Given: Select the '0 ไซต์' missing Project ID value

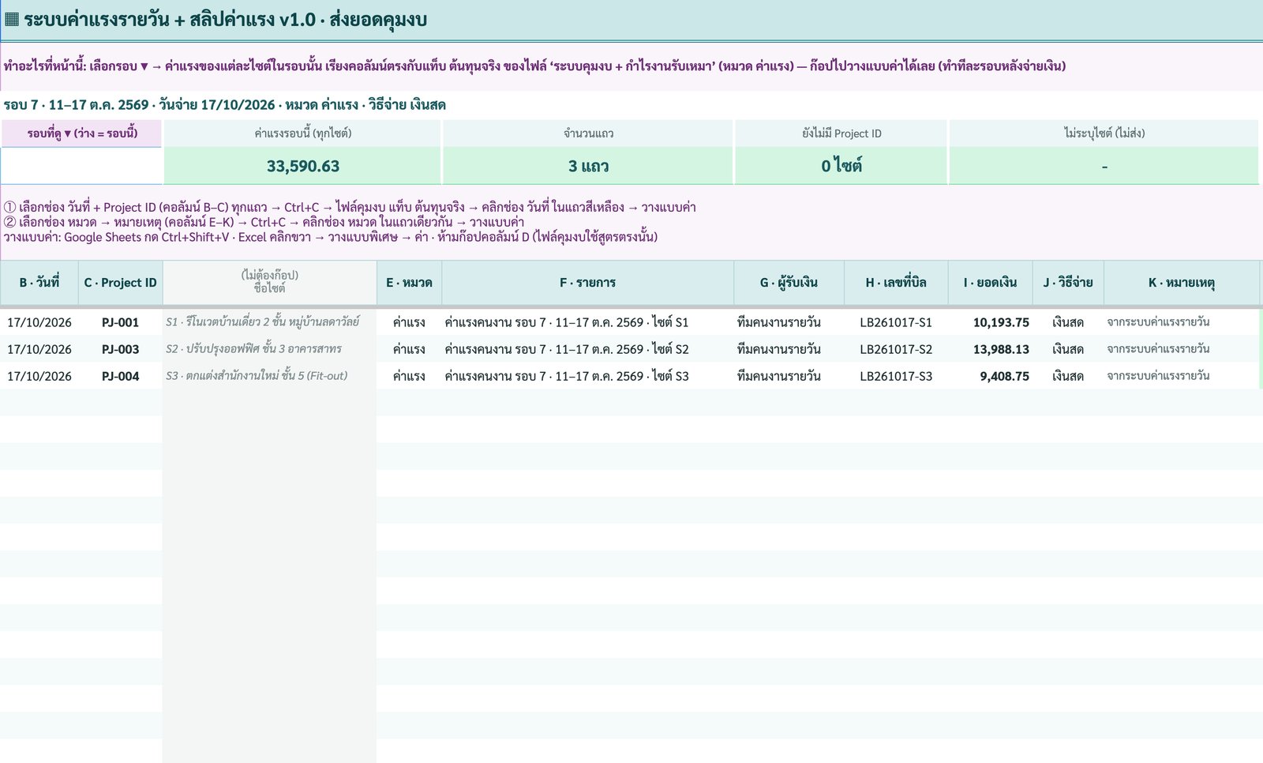Looking at the screenshot, I should tap(841, 166).
